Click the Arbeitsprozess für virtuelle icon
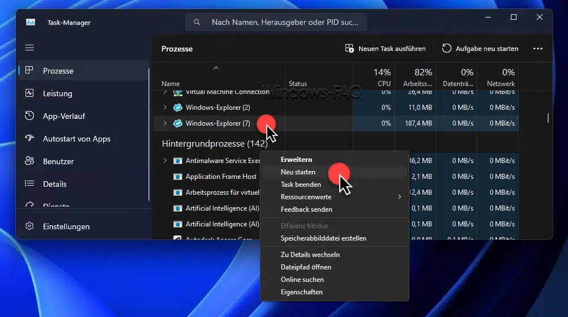 pos(177,192)
